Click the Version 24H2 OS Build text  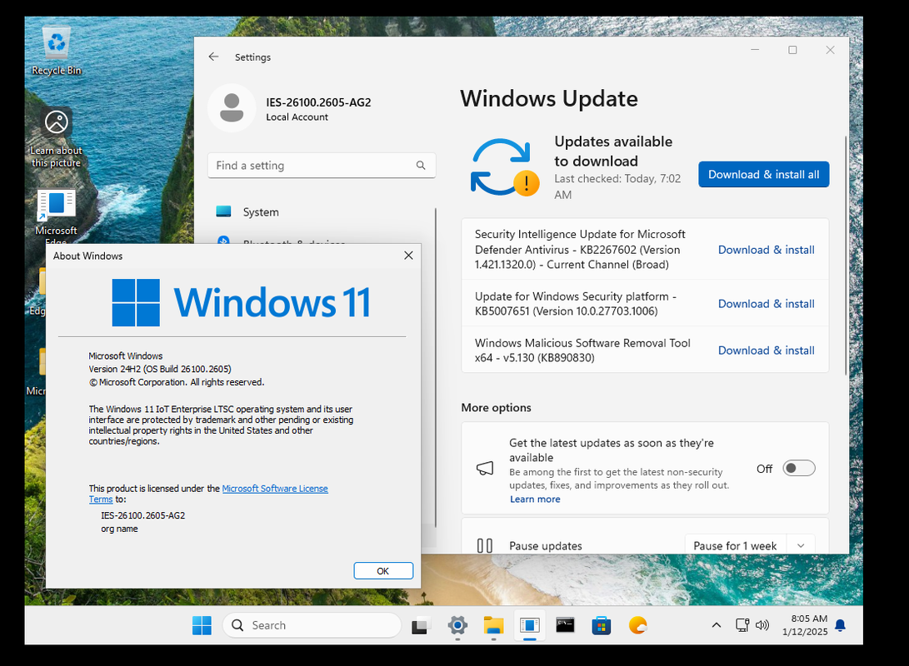point(160,369)
